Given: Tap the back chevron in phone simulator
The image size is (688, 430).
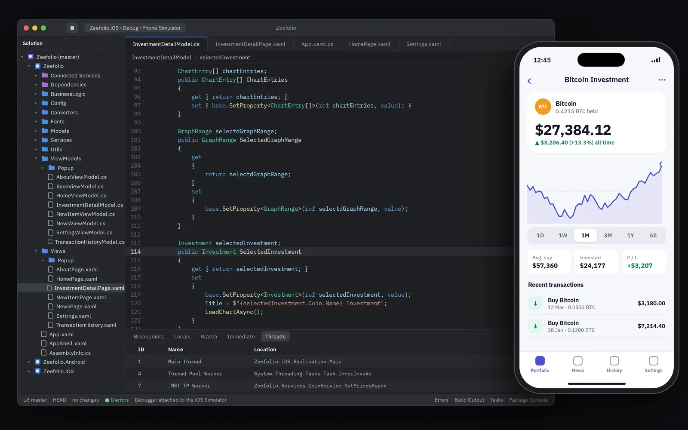Looking at the screenshot, I should tap(529, 81).
